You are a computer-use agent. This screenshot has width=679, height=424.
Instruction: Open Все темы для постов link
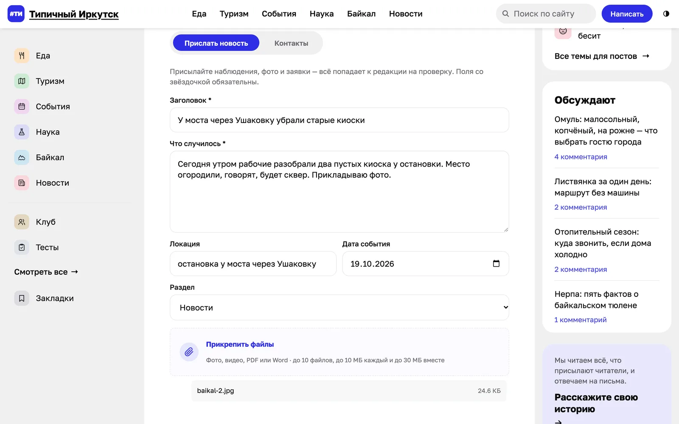tap(602, 56)
